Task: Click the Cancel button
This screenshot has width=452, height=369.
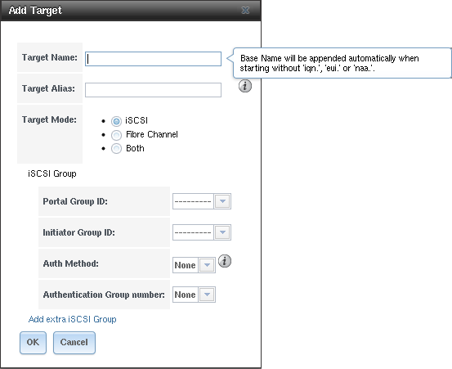Action: pyautogui.click(x=74, y=343)
